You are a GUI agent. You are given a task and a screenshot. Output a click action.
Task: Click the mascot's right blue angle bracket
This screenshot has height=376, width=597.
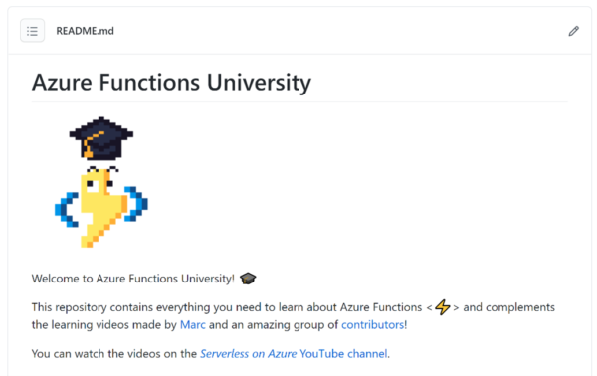pos(136,204)
